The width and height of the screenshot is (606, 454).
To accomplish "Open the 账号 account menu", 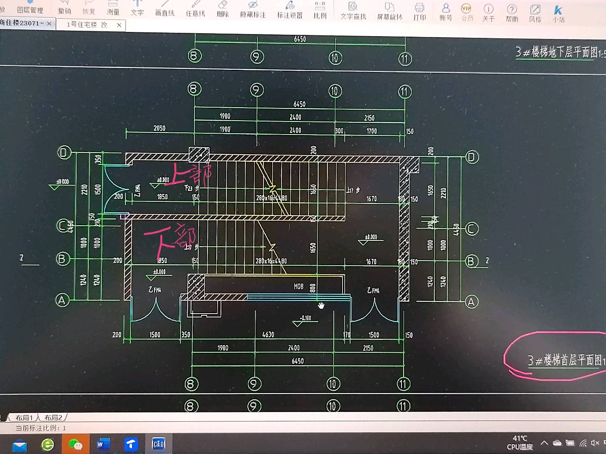I will tap(446, 13).
